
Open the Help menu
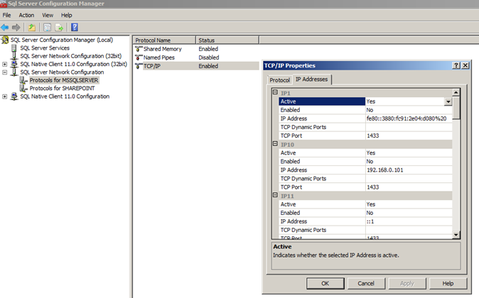tap(66, 15)
